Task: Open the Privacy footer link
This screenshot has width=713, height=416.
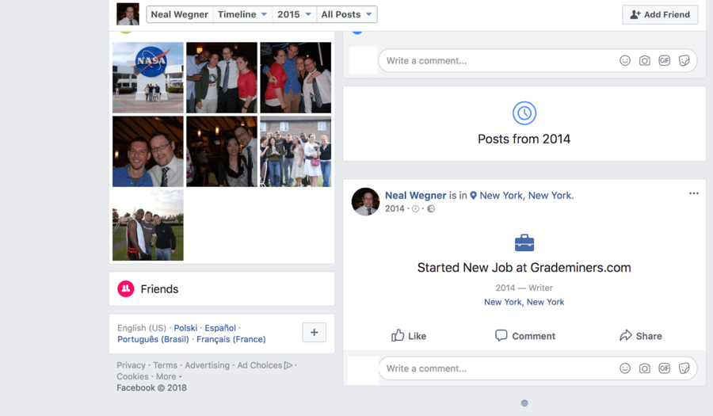Action: pyautogui.click(x=131, y=365)
